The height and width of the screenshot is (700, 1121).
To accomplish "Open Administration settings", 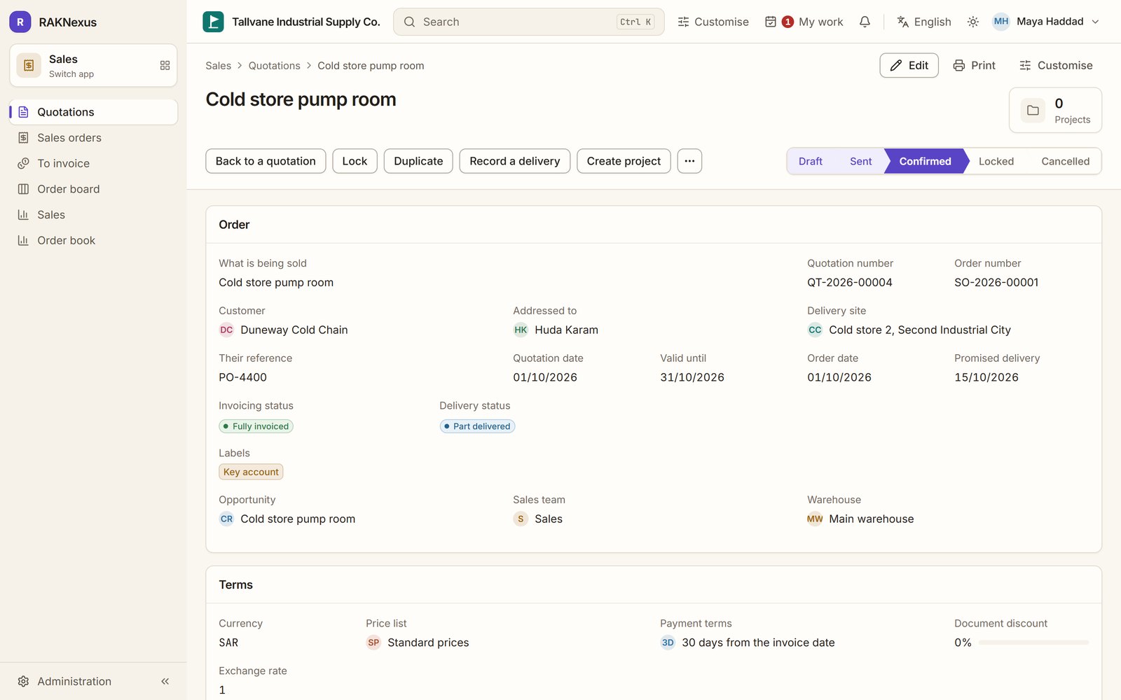I will 74,681.
